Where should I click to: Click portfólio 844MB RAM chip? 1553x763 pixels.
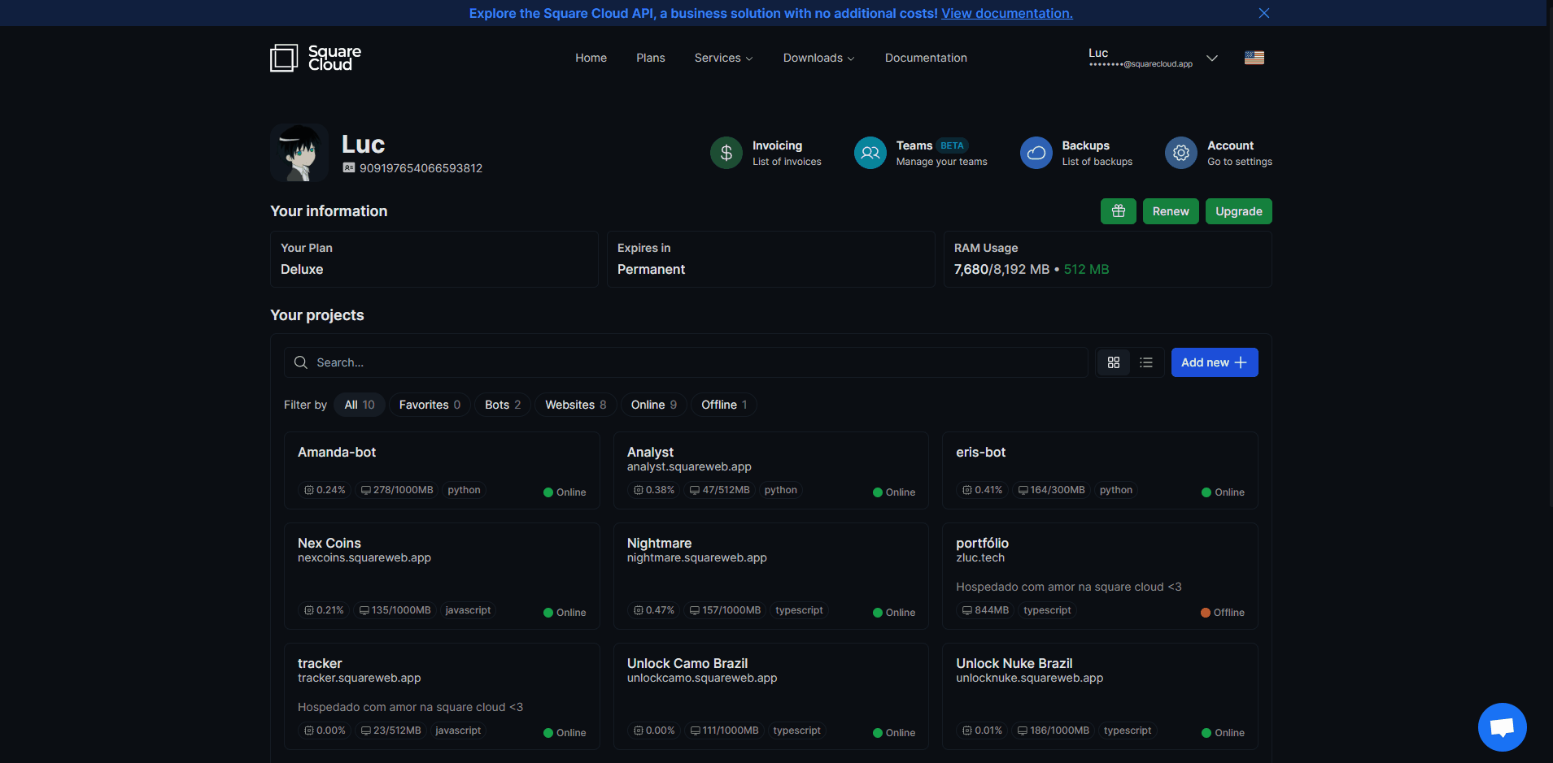pyautogui.click(x=985, y=610)
